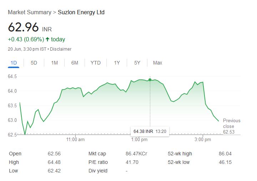Show the 6M price chart
This screenshot has height=181, width=257.
pyautogui.click(x=75, y=63)
